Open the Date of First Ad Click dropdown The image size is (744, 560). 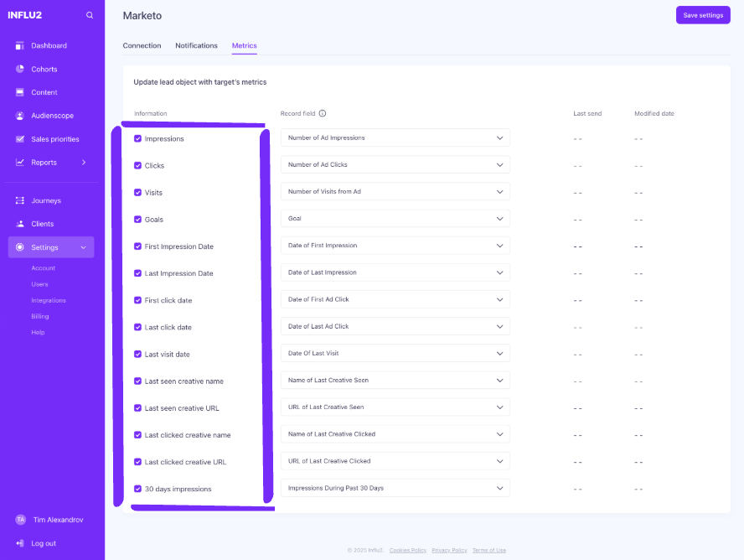(x=395, y=299)
